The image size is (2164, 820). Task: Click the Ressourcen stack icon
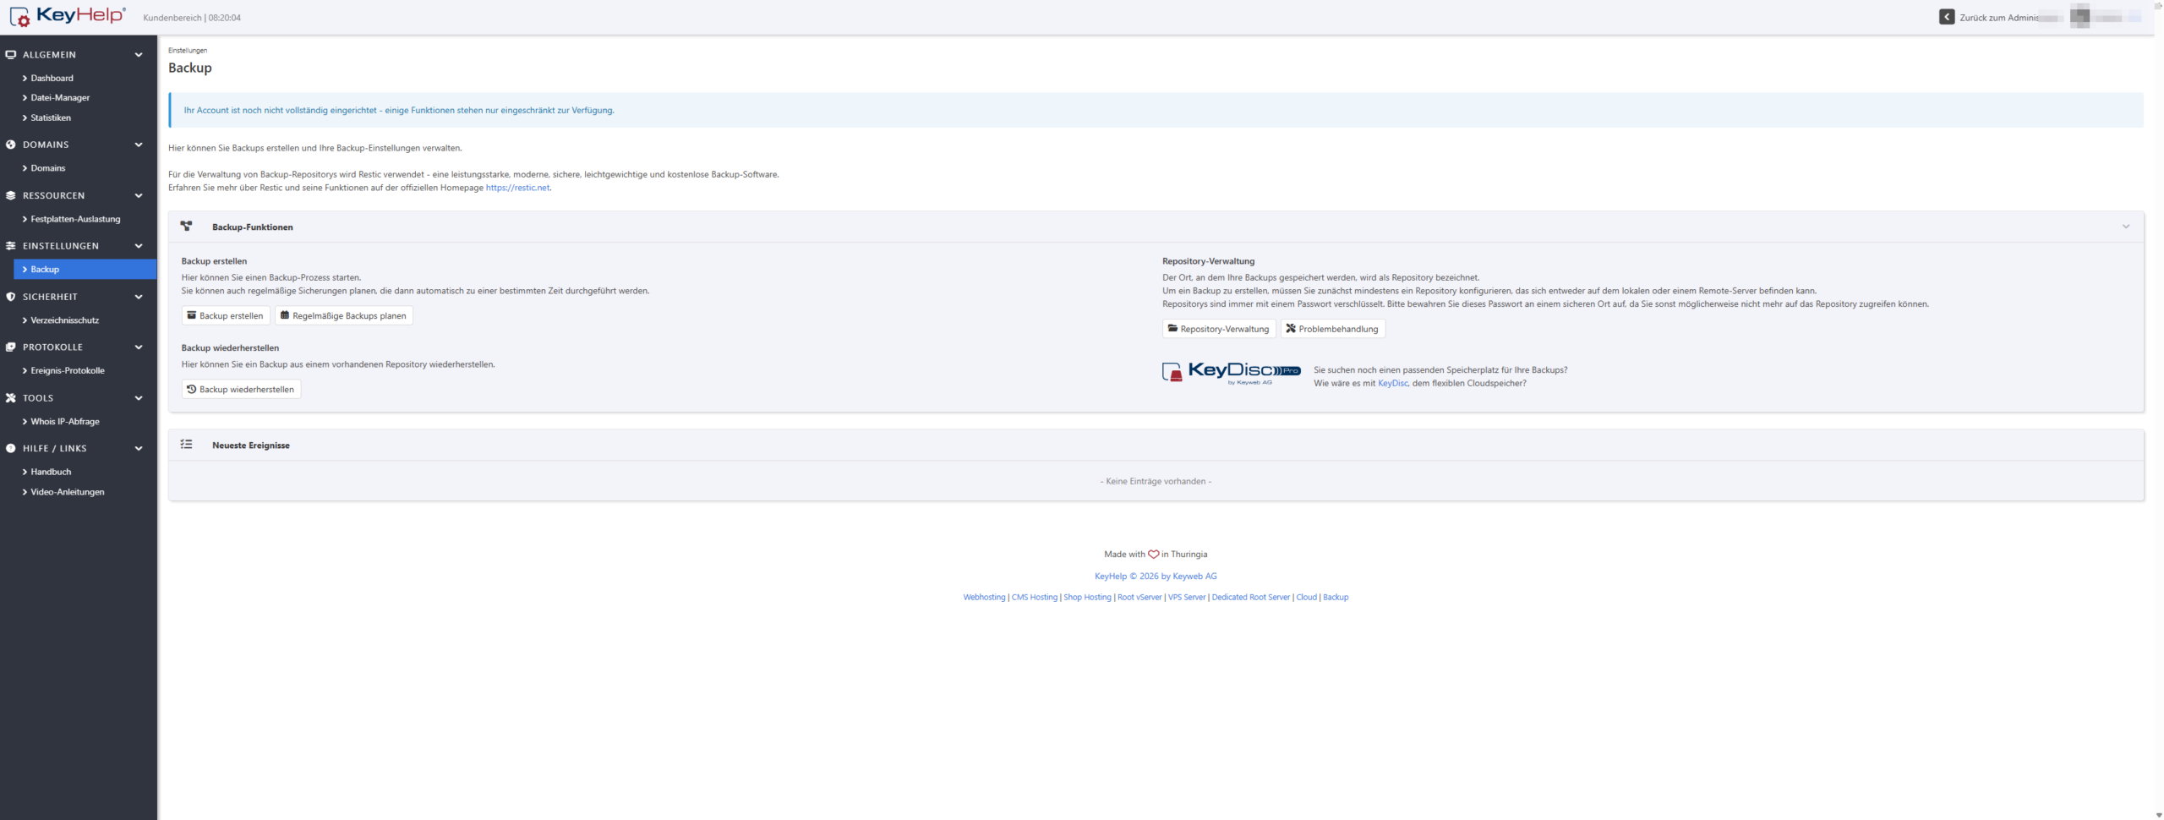(x=11, y=195)
